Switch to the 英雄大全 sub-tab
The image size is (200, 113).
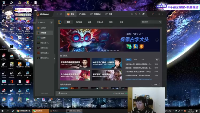(100, 22)
